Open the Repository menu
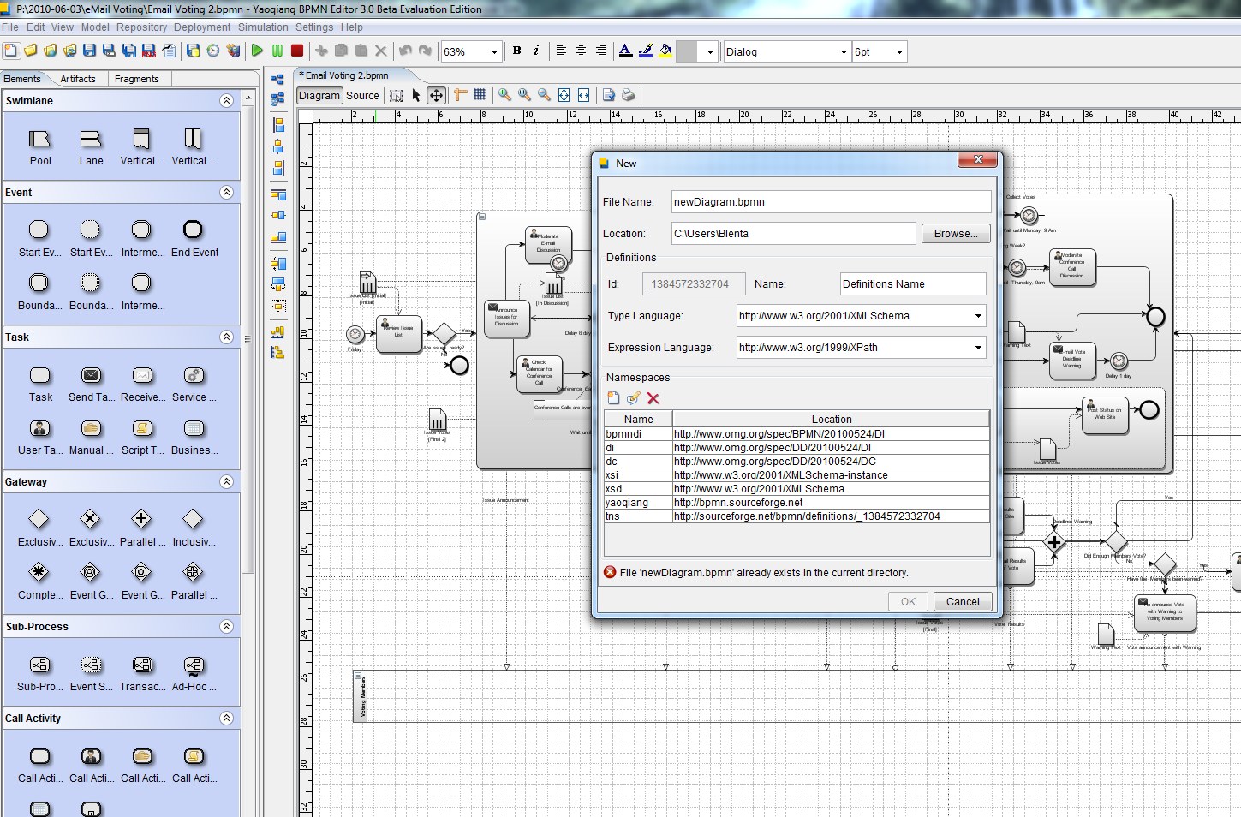The width and height of the screenshot is (1241, 817). point(142,27)
